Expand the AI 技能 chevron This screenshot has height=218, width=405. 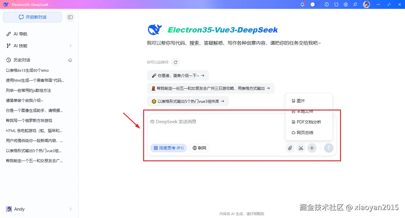coord(71,46)
